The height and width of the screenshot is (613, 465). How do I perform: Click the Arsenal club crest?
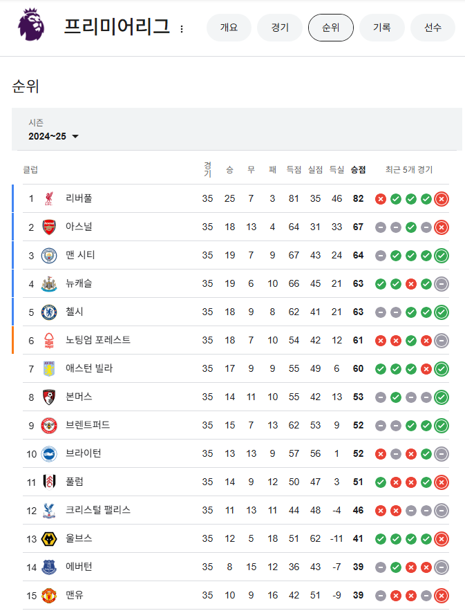(49, 227)
